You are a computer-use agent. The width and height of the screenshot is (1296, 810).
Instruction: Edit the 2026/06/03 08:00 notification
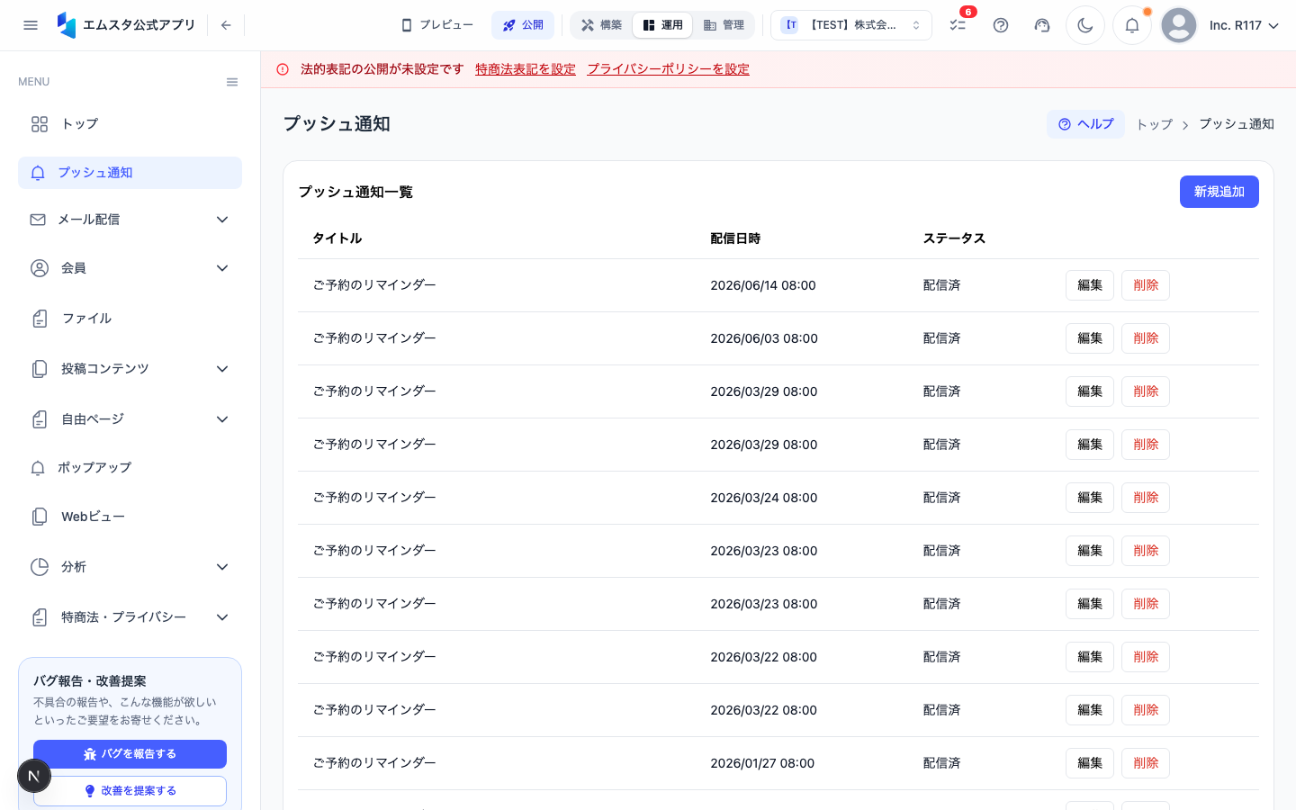[1090, 338]
